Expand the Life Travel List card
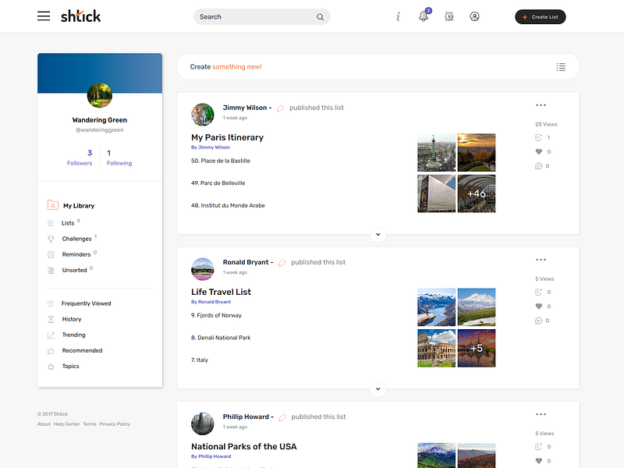Viewport: 624px width, 468px height. (x=378, y=388)
